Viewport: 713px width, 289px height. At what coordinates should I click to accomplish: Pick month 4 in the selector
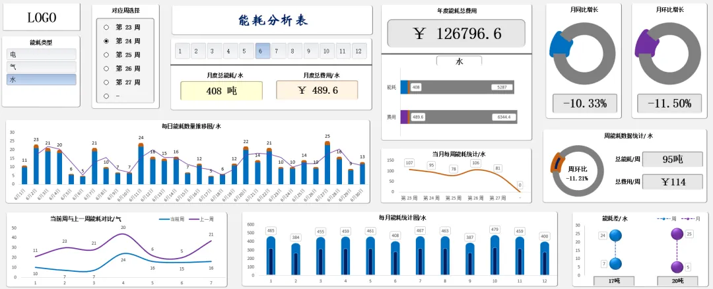(230, 51)
